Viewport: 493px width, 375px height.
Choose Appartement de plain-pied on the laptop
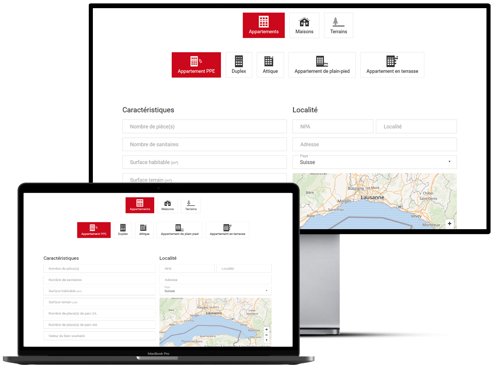180,230
